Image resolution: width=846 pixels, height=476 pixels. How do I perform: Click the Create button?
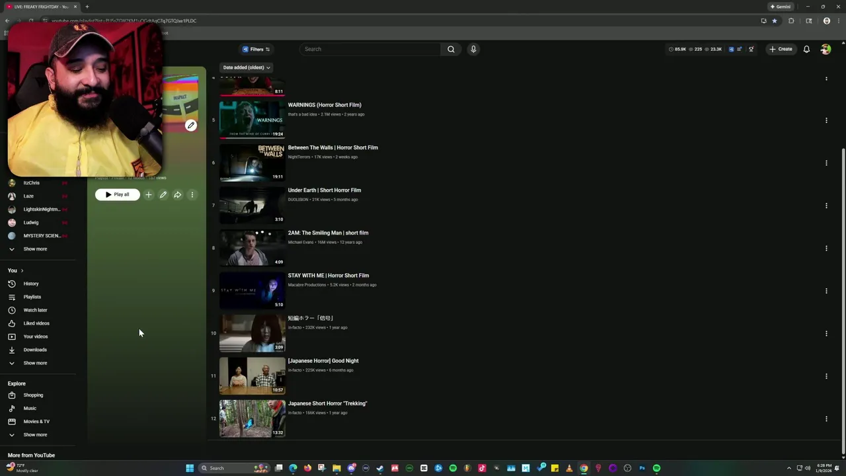click(781, 49)
